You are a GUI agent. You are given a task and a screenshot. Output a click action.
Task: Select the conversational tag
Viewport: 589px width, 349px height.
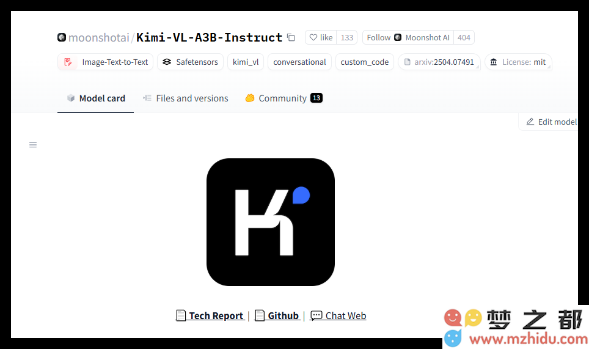tap(299, 62)
